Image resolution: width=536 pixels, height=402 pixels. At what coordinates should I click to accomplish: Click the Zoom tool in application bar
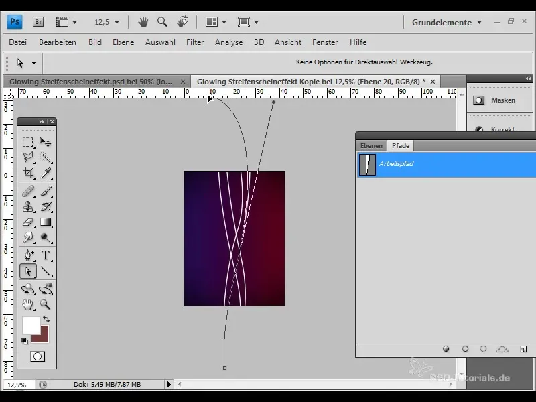162,22
